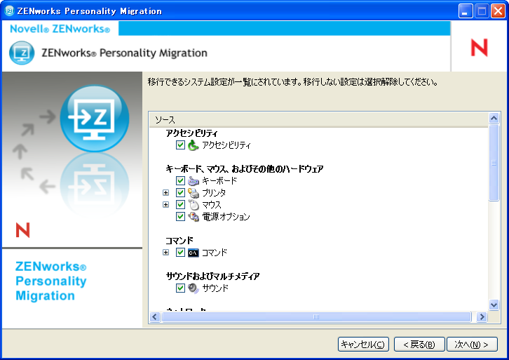Click the horizontal scrollbar thumb
The height and width of the screenshot is (360, 509).
316,316
